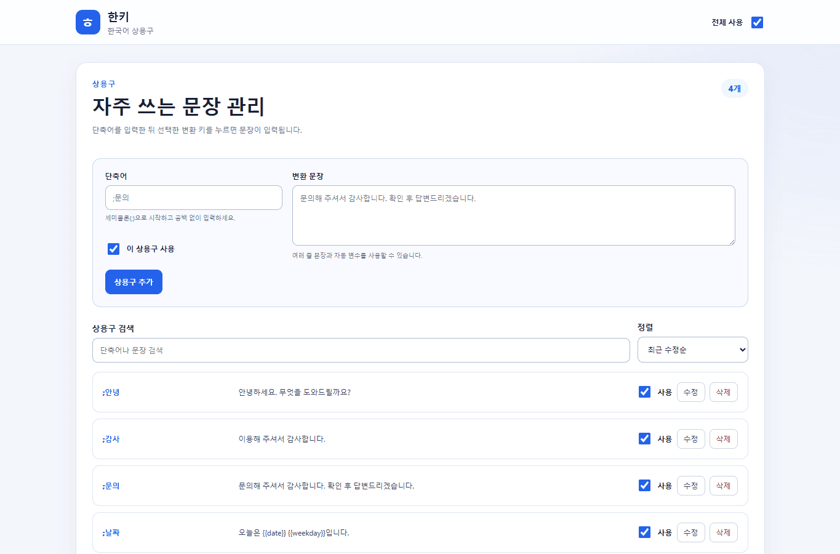Click the 오늘은 {{date}} {{weekday}}입니다. text
840x554 pixels.
294,532
